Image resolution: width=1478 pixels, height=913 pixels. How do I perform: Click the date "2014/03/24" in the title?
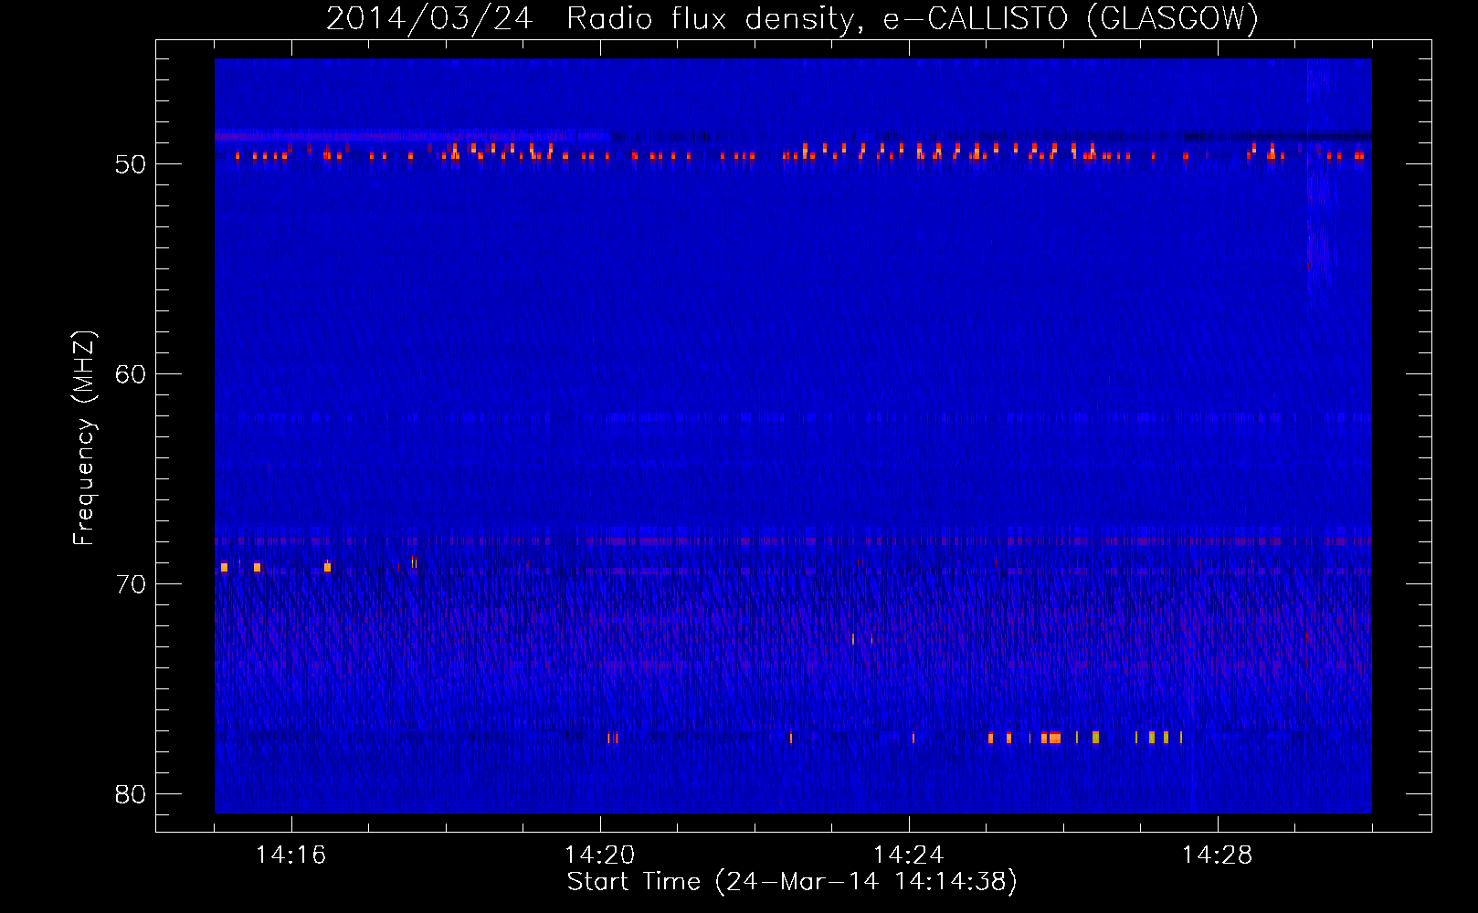(429, 18)
